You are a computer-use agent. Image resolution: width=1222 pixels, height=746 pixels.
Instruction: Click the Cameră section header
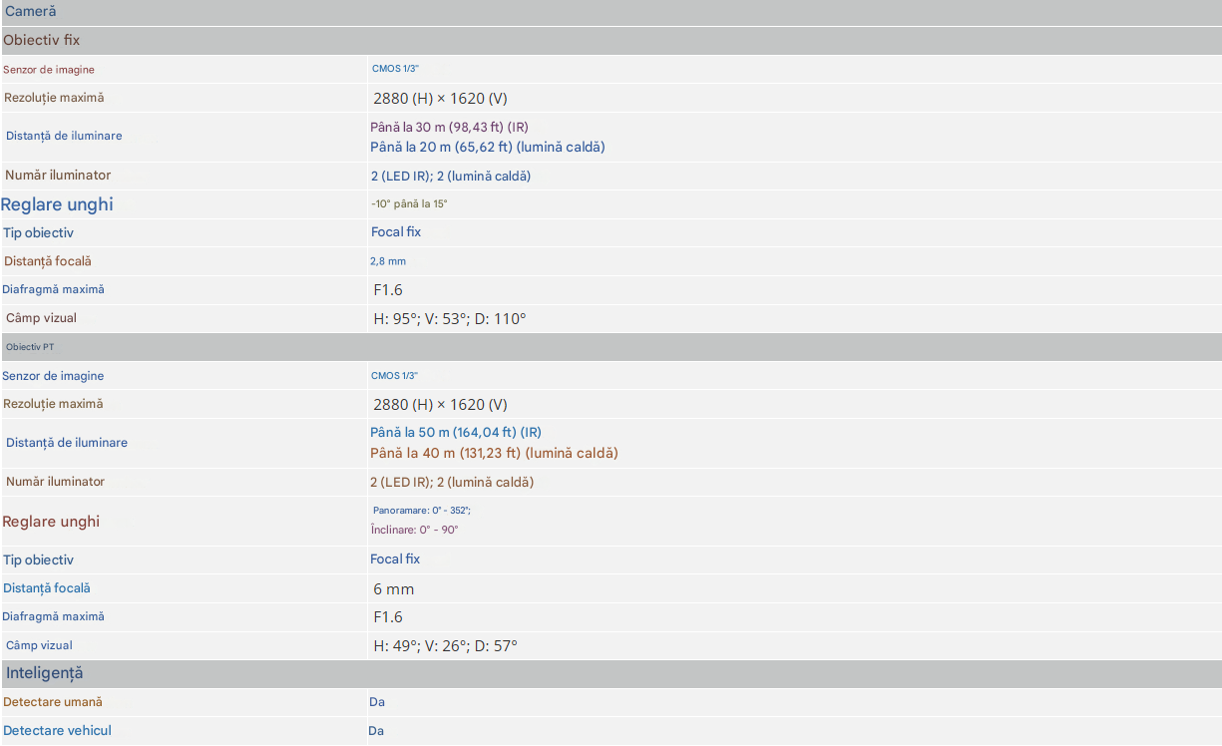(x=31, y=12)
